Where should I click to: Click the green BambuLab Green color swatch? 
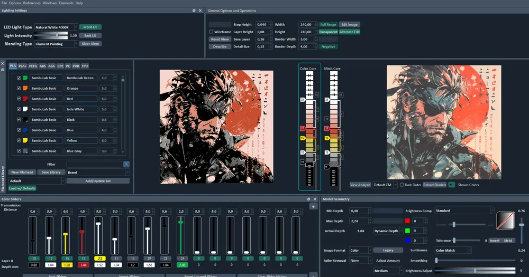(x=25, y=78)
